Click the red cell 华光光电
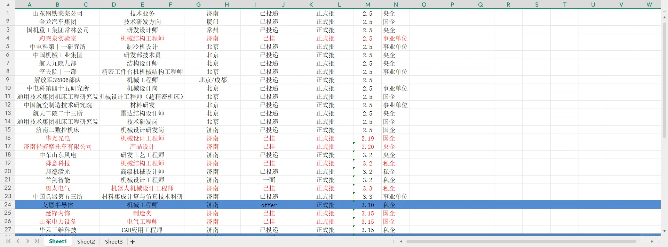Viewport: 668px width, 247px height. pos(58,138)
